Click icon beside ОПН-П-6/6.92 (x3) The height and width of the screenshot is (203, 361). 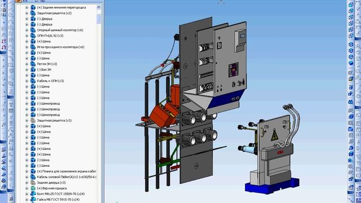(33, 36)
